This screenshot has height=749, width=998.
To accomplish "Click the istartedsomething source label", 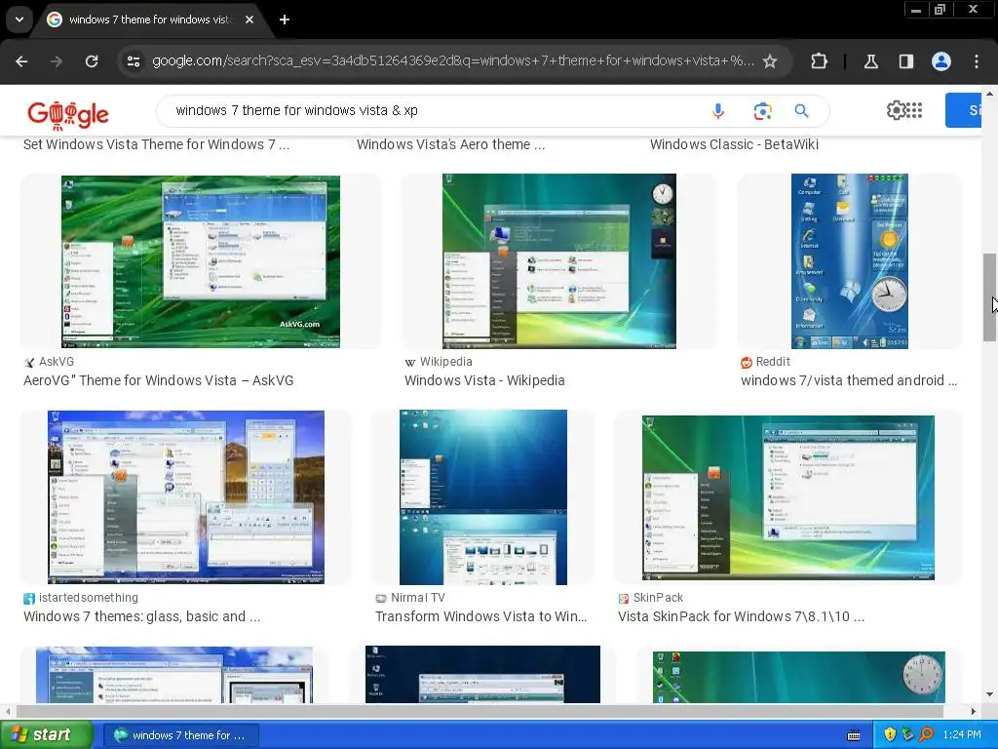I will click(88, 598).
